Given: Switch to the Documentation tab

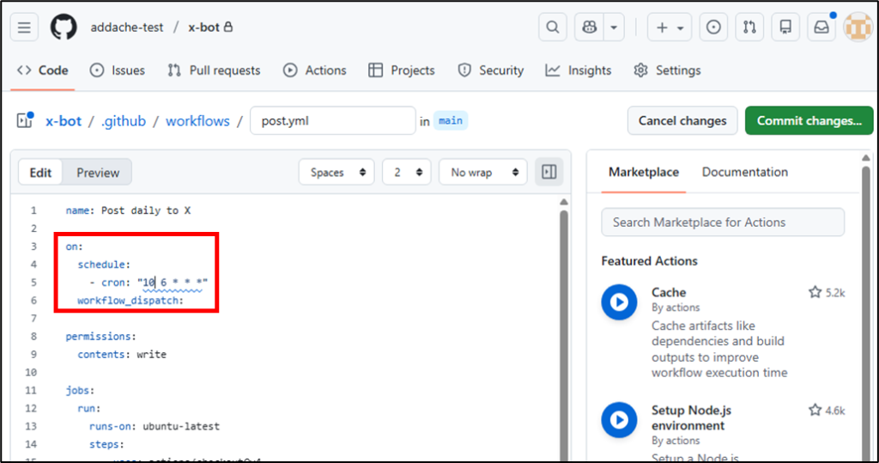Looking at the screenshot, I should [x=744, y=172].
